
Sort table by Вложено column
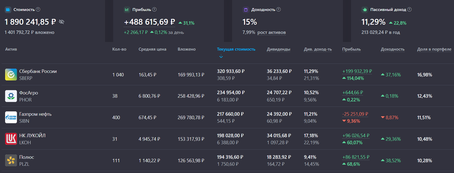coord(187,49)
